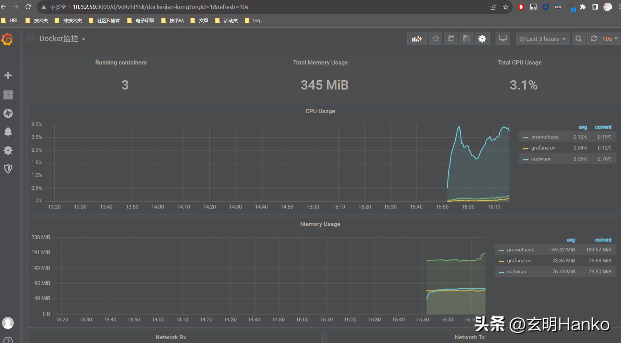Open the Configuration gear in sidebar

(x=8, y=150)
